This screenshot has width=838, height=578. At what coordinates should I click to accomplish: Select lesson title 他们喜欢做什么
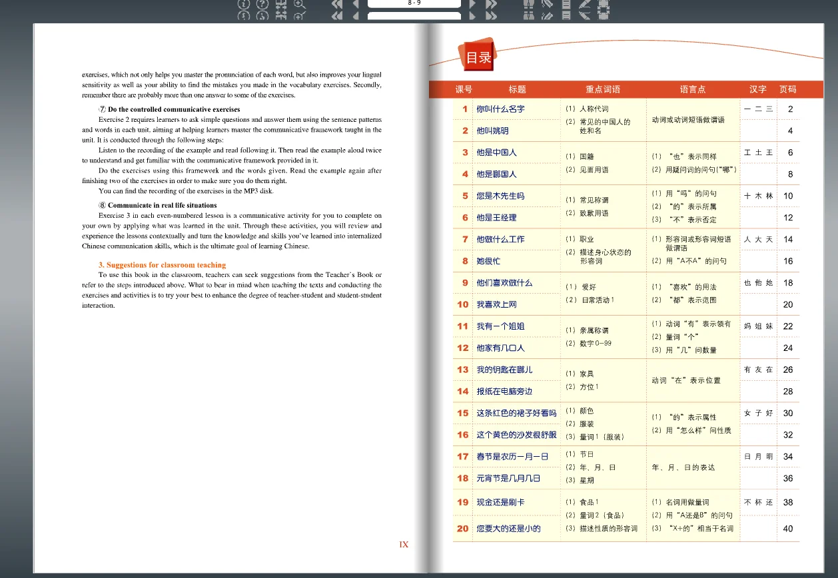click(505, 282)
